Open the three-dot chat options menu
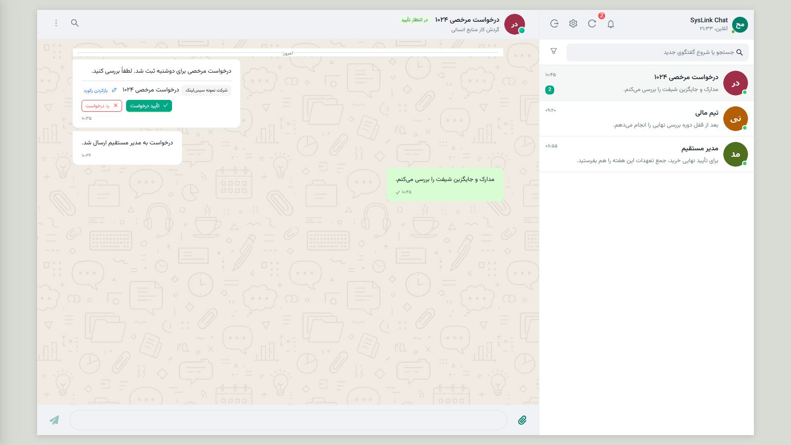791x445 pixels. tap(56, 23)
